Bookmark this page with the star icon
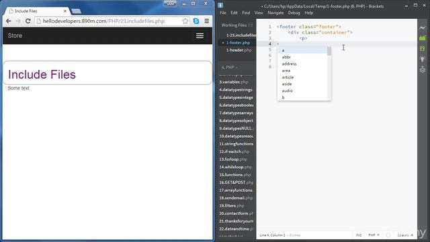This screenshot has width=430, height=242. pos(185,21)
